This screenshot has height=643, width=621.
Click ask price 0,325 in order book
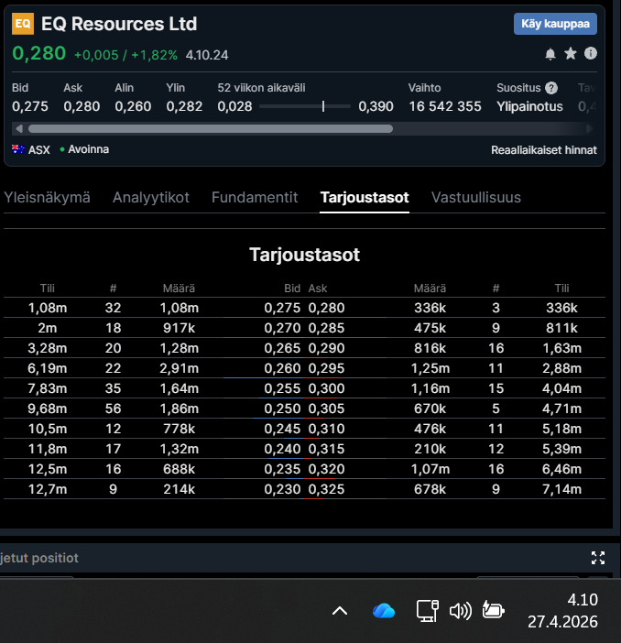326,489
